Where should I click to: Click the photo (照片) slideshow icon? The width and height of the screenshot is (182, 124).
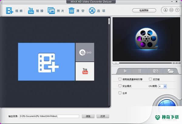(51, 11)
